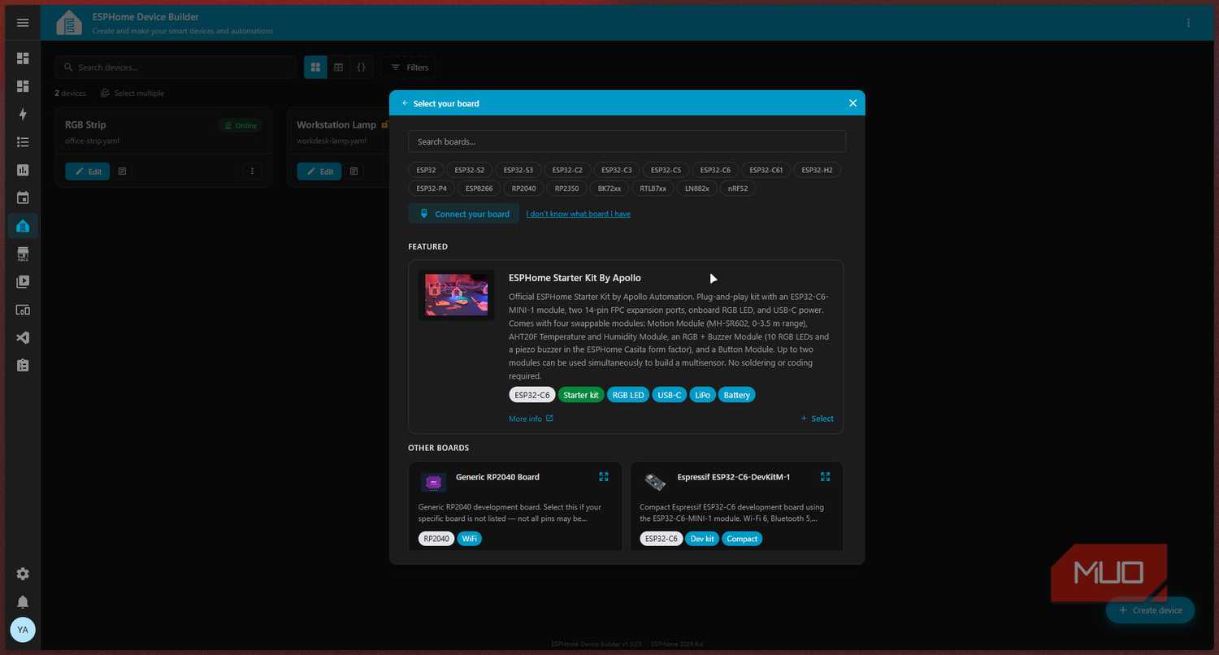Open the YA user profile avatar
1219x655 pixels.
point(23,630)
